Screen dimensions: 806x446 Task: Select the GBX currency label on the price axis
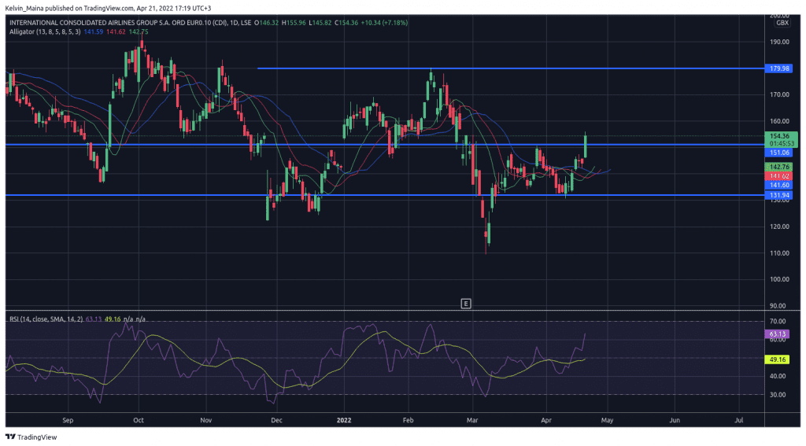782,23
